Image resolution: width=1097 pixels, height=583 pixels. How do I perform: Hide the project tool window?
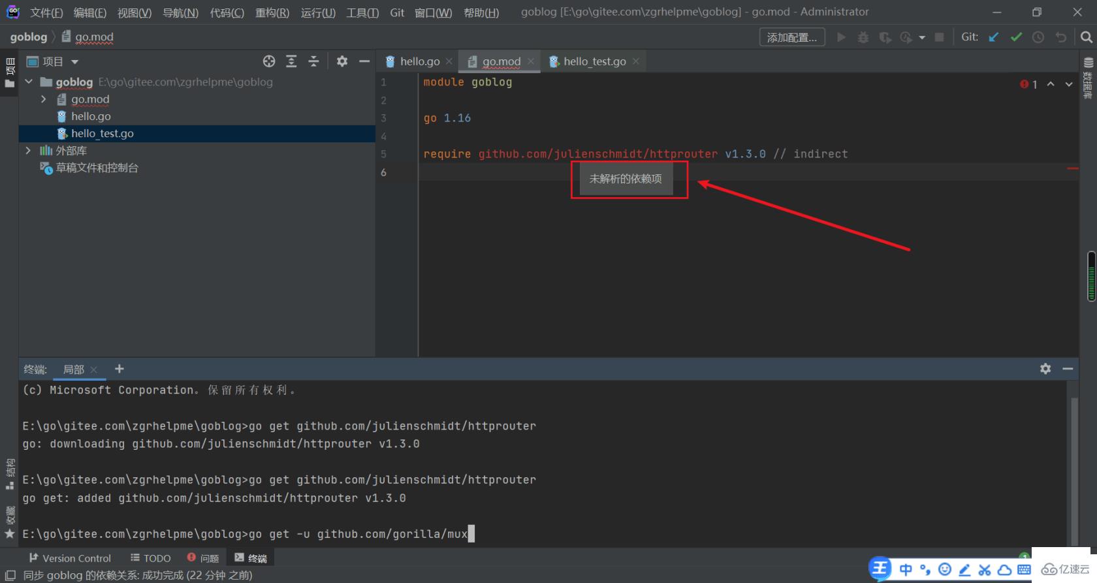(364, 61)
